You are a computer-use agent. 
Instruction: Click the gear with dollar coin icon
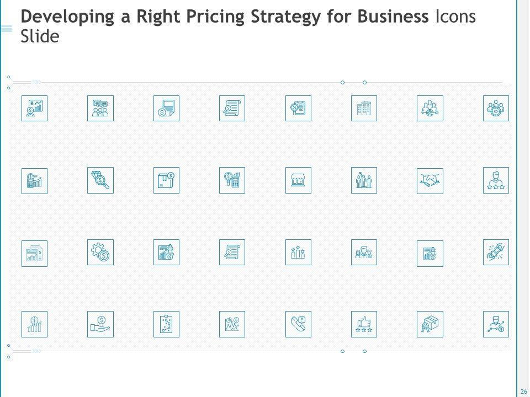[100, 253]
